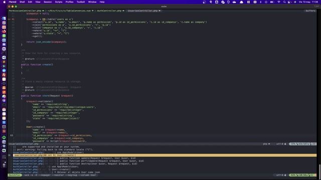Open the Edit menu

coord(30,2)
